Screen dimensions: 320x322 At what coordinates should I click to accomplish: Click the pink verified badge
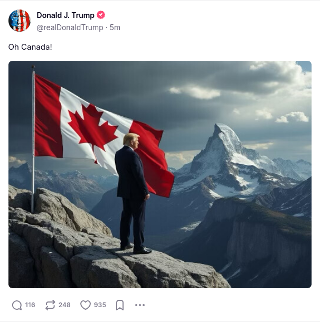point(101,15)
